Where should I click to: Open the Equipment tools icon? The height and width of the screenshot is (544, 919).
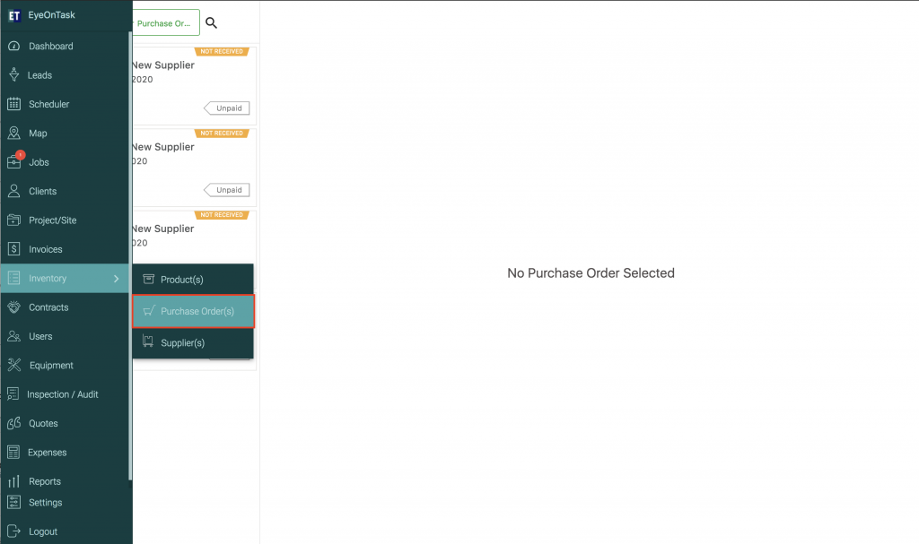14,366
